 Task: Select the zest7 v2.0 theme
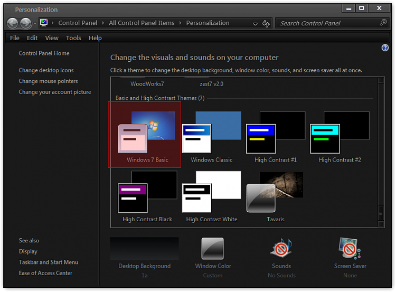pyautogui.click(x=211, y=84)
